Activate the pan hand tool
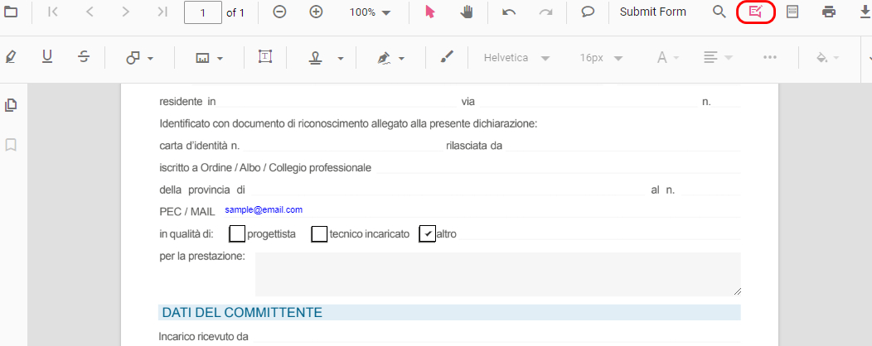 tap(467, 12)
